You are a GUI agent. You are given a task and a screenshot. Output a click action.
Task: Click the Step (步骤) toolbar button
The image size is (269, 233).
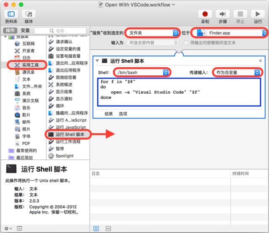[223, 14]
